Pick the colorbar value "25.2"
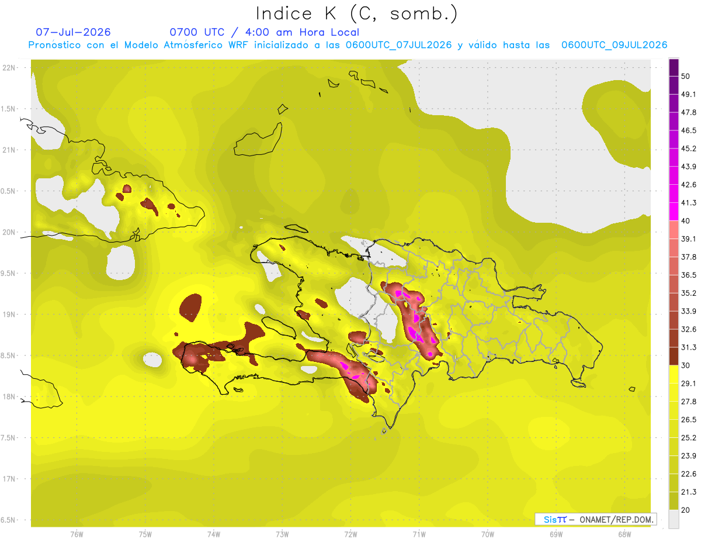 click(x=688, y=437)
